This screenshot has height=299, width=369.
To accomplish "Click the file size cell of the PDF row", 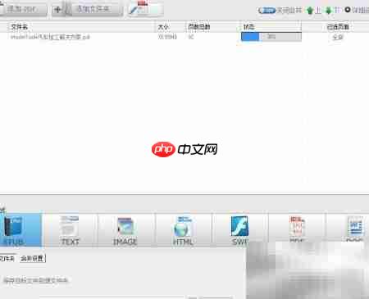I will pyautogui.click(x=167, y=37).
